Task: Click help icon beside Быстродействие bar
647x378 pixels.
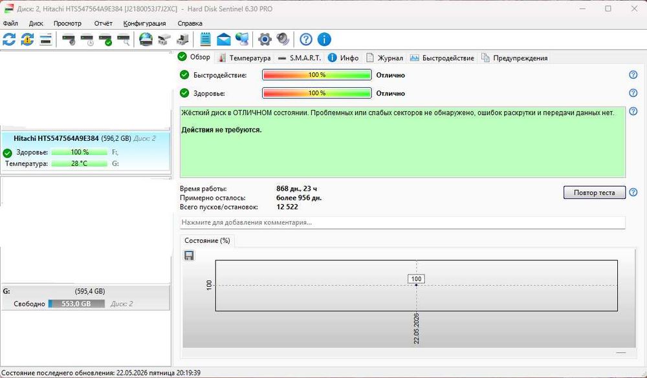Action: point(633,75)
